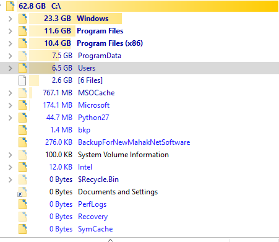This screenshot has height=242, width=279.
Task: Click the 62.8 GB total size value
Action: tap(32, 6)
